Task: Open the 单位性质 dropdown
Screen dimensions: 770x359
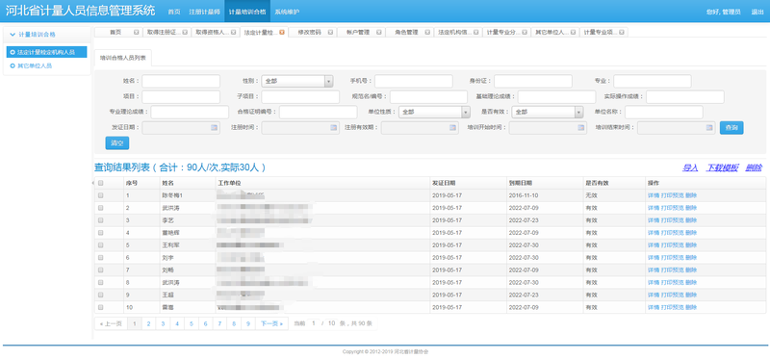Action: point(435,113)
